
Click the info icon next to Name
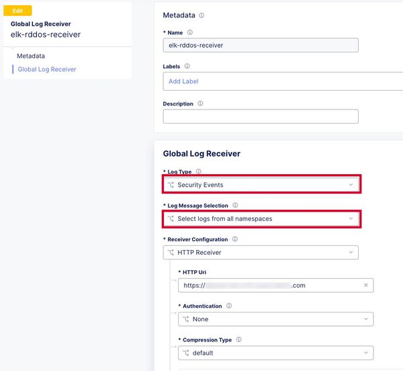coord(189,32)
